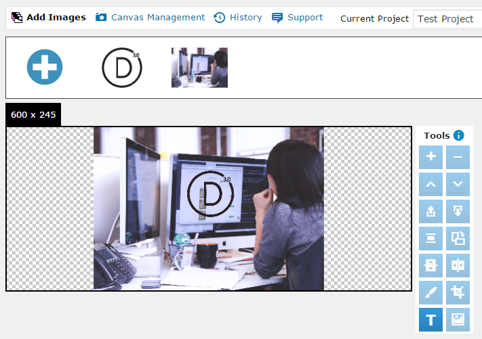Select the office photo thumbnail

click(x=199, y=68)
